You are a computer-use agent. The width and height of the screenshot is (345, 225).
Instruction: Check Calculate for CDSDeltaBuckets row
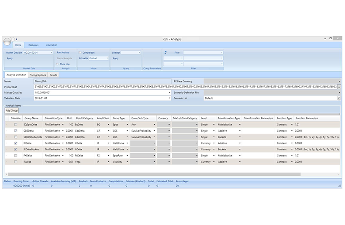pyautogui.click(x=16, y=137)
